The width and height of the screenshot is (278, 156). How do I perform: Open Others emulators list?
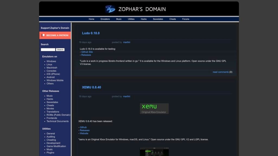(50, 84)
